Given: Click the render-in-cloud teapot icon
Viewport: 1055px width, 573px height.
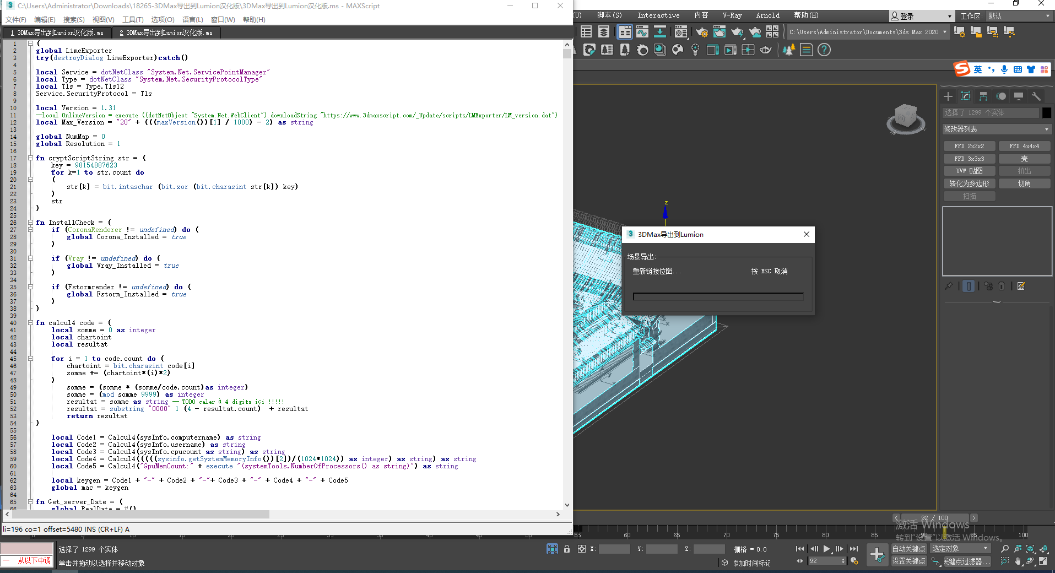Looking at the screenshot, I should [755, 32].
